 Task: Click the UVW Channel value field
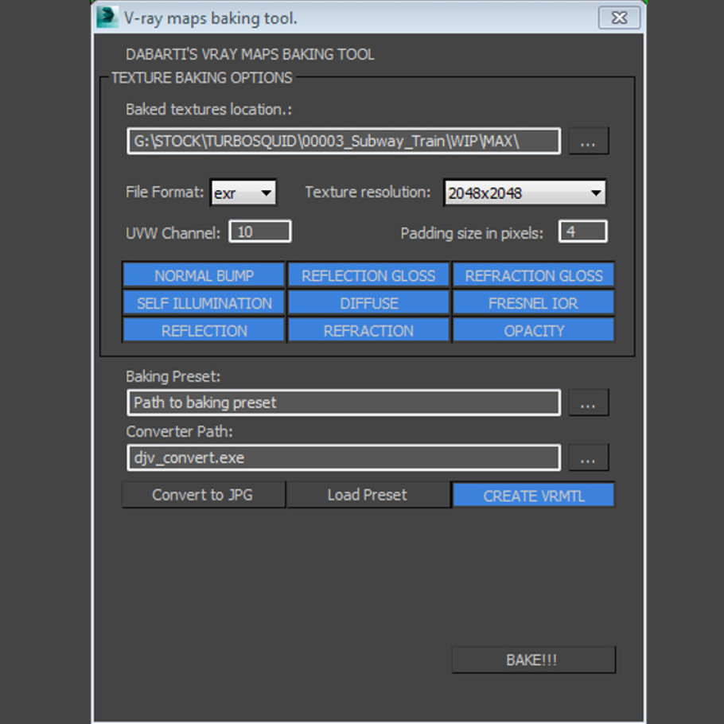pos(260,232)
